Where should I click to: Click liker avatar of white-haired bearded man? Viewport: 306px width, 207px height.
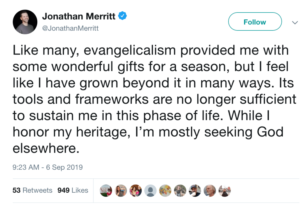click(x=210, y=191)
